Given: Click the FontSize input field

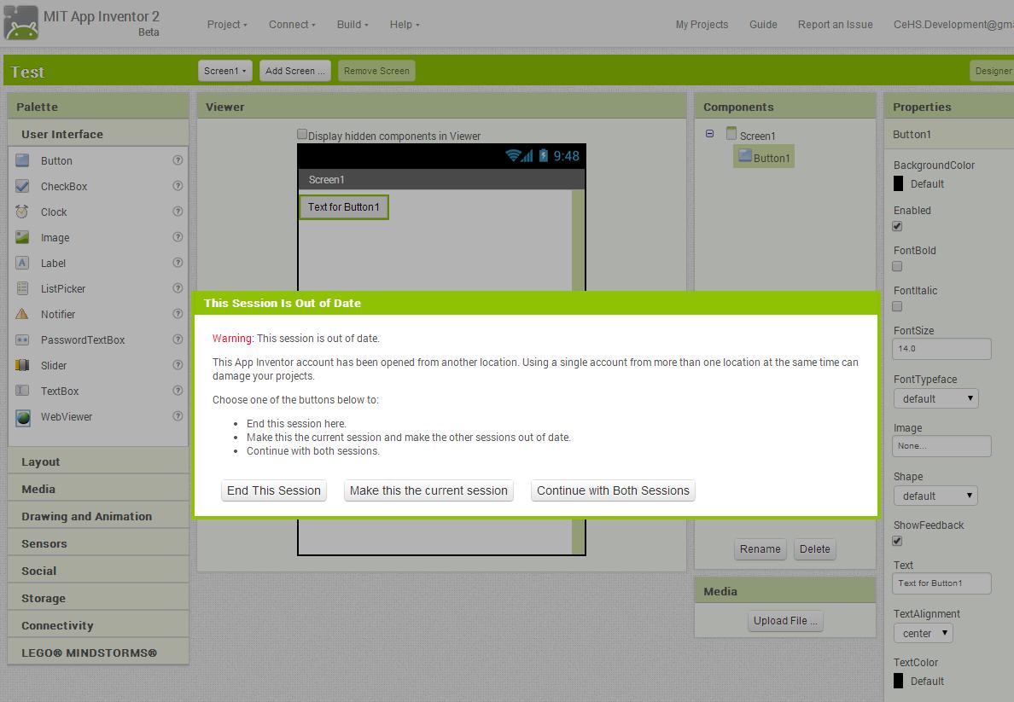Looking at the screenshot, I should [x=941, y=348].
